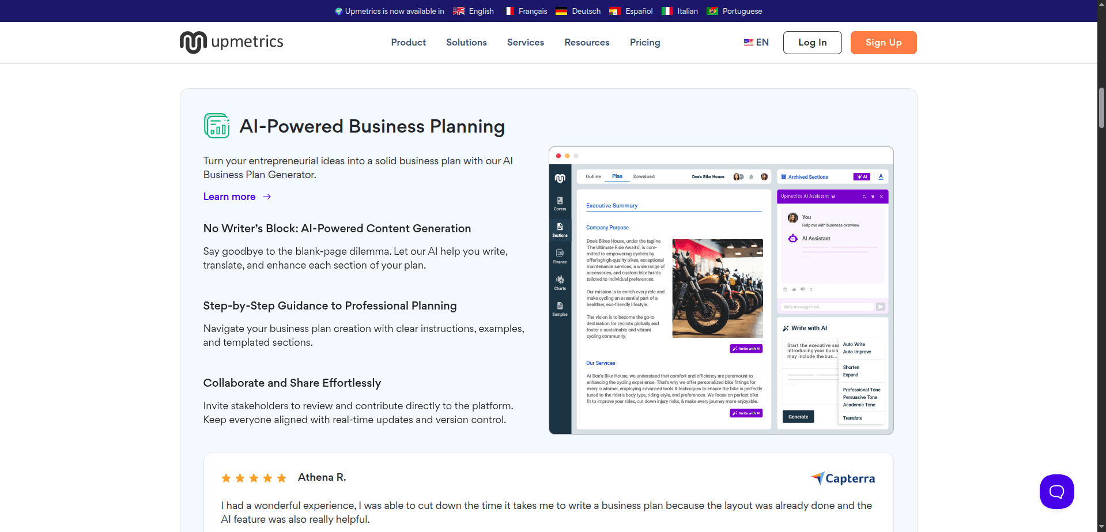Open the Solutions menu

coord(466,42)
